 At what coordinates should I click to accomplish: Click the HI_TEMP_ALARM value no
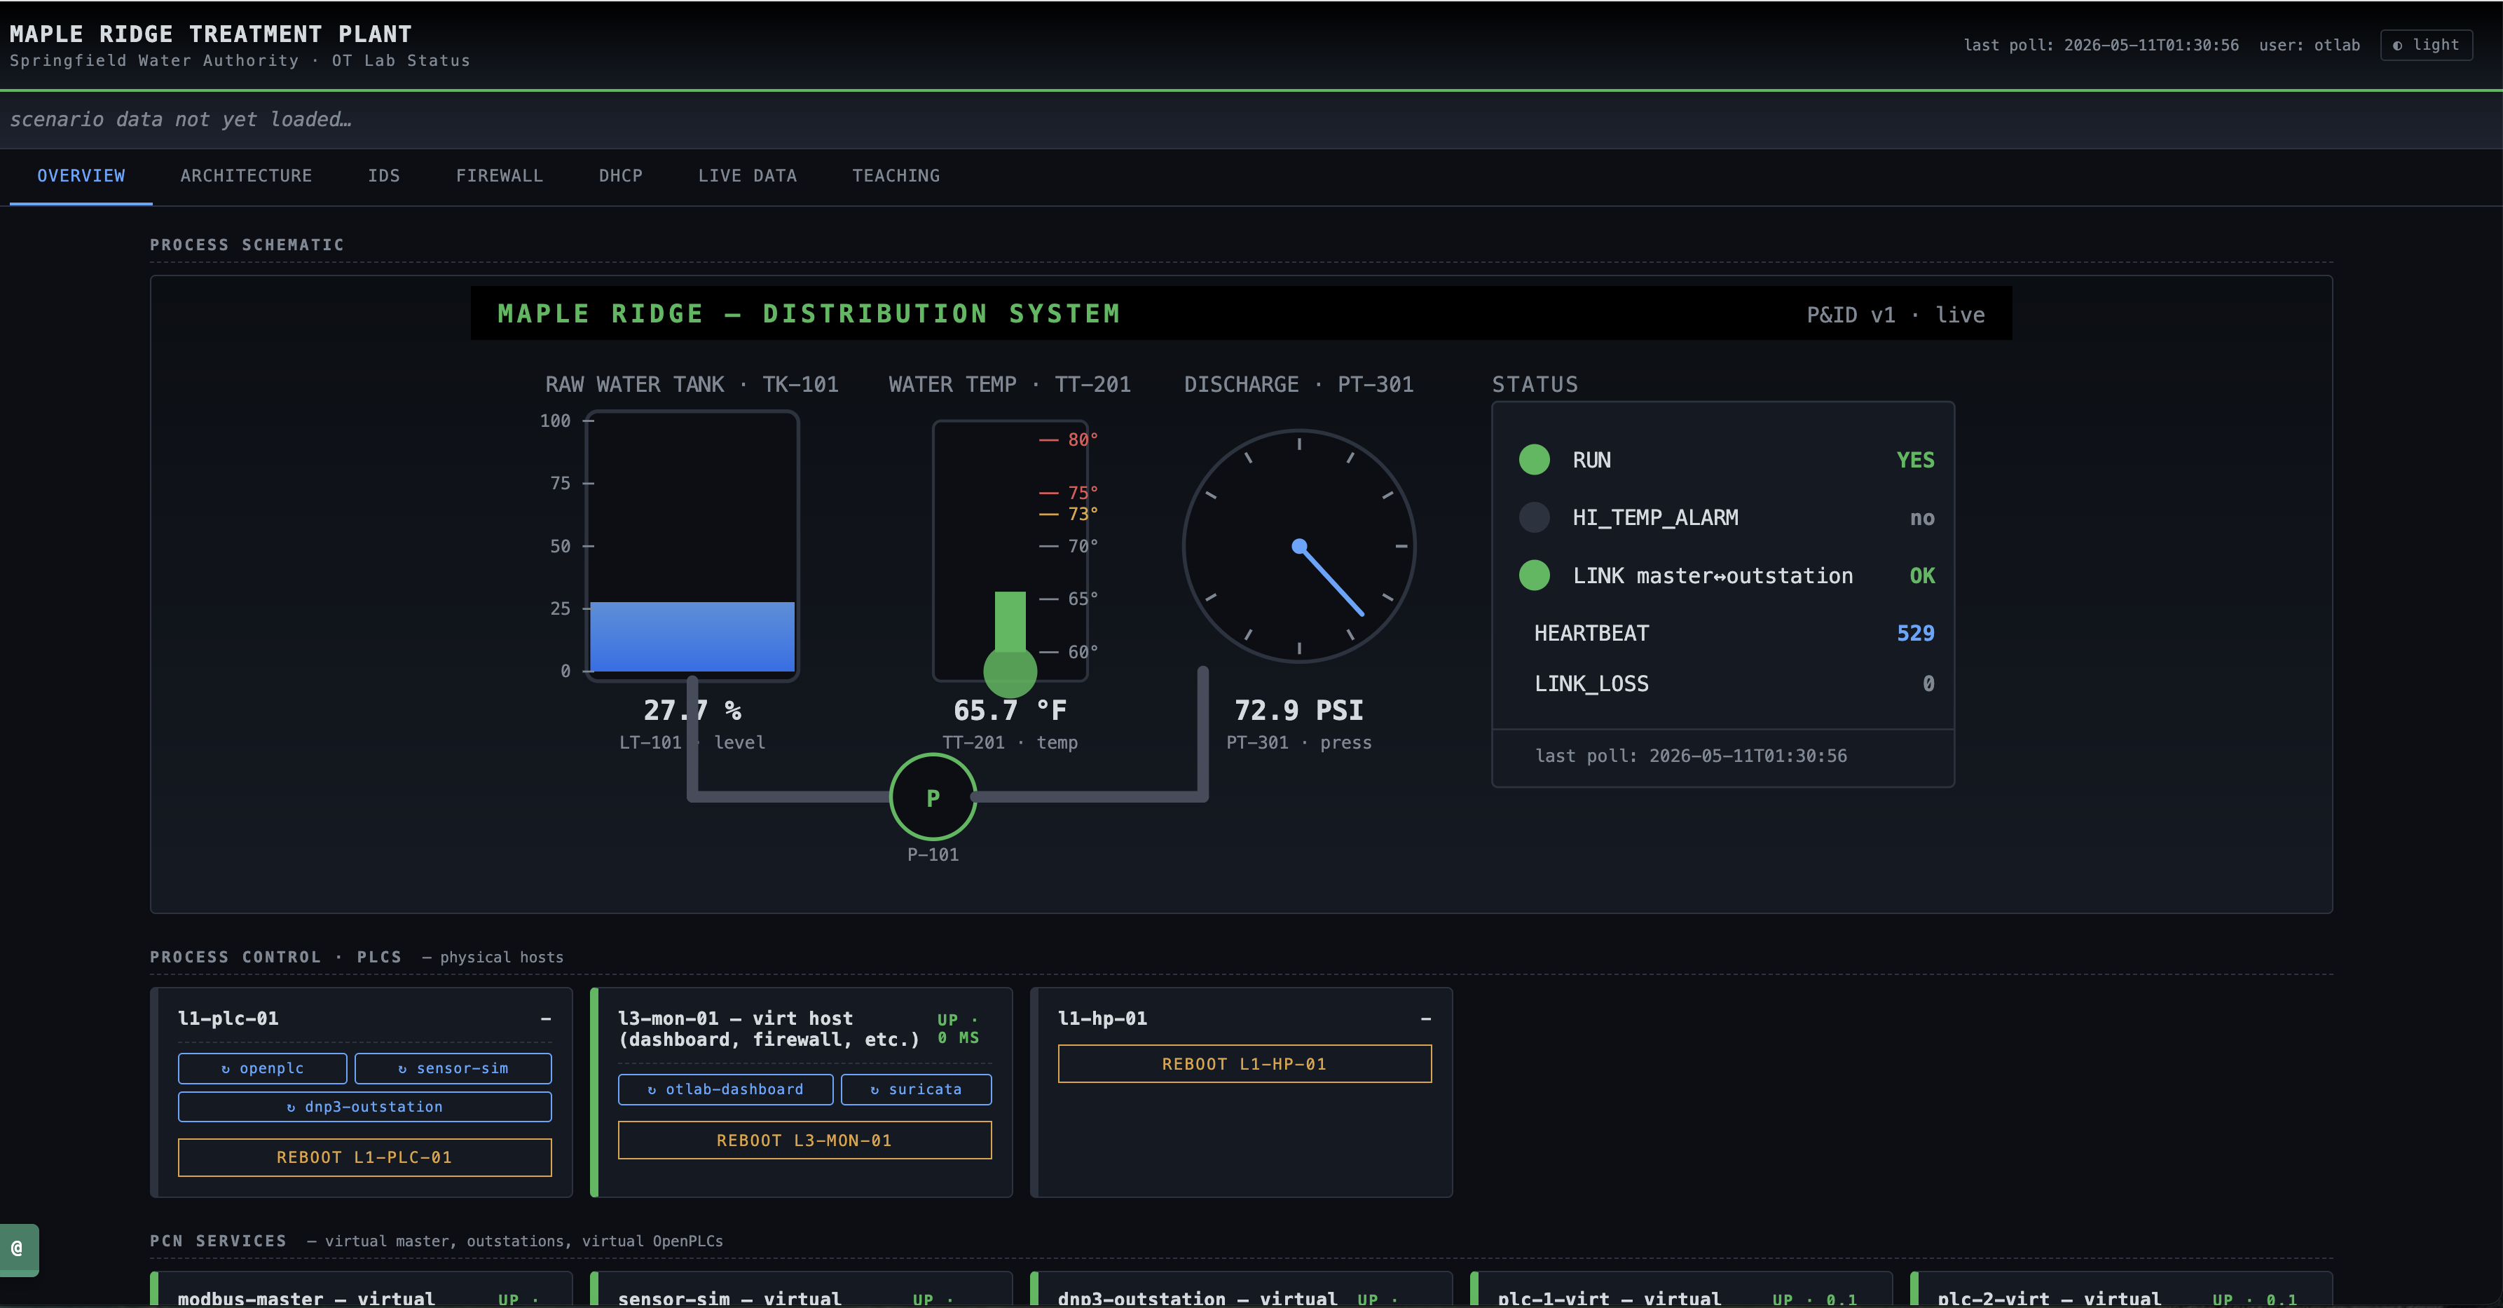pos(1922,518)
